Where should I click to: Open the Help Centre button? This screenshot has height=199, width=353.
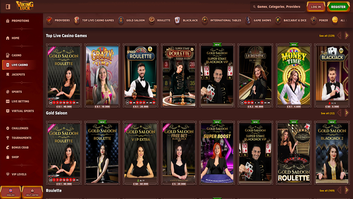[32, 192]
